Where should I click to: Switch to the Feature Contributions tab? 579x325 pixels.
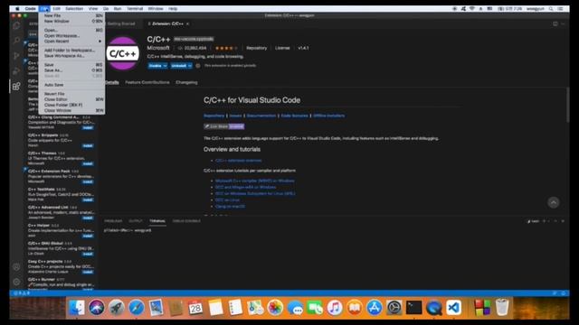(x=147, y=82)
